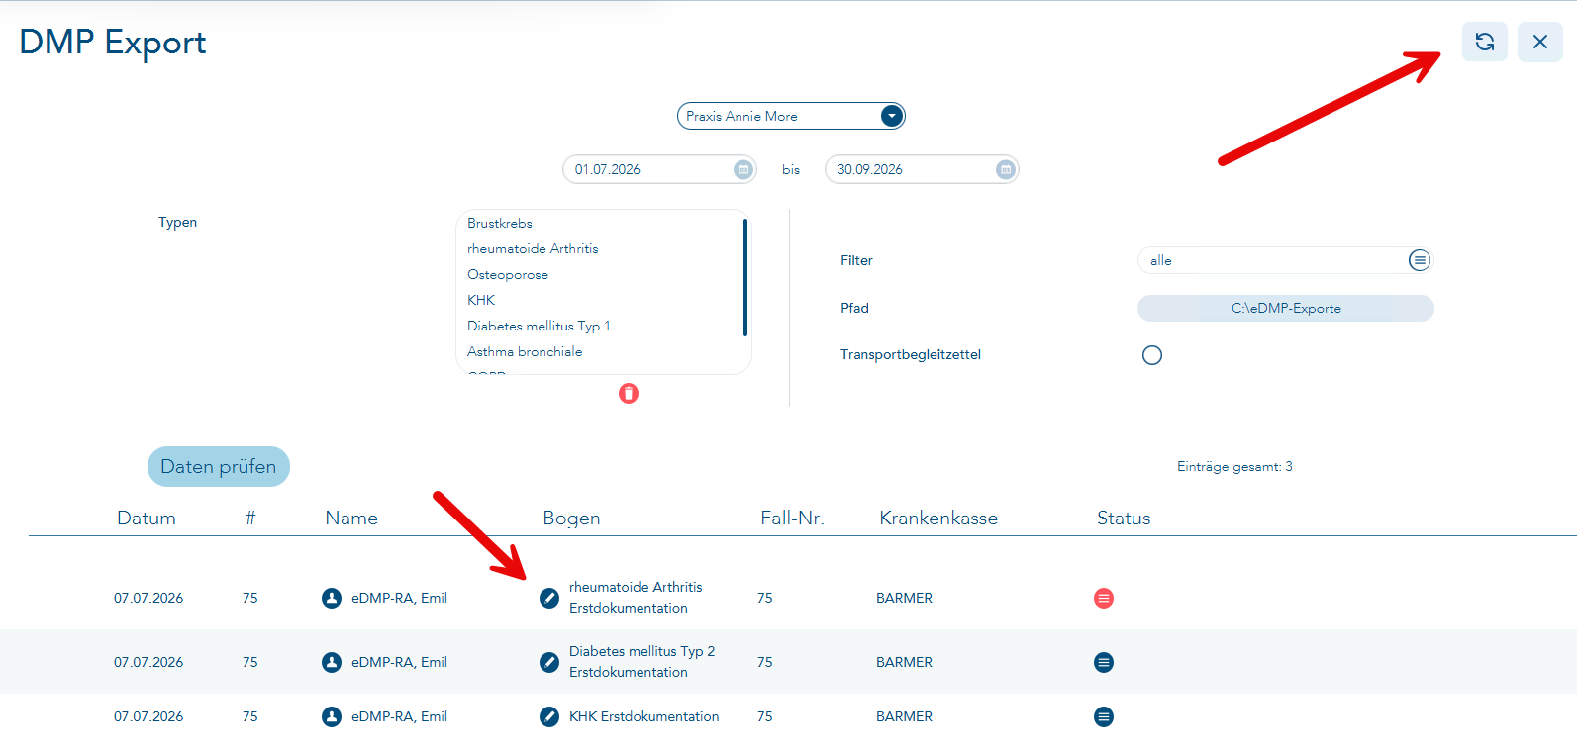Click the Bogen column header

pyautogui.click(x=571, y=518)
